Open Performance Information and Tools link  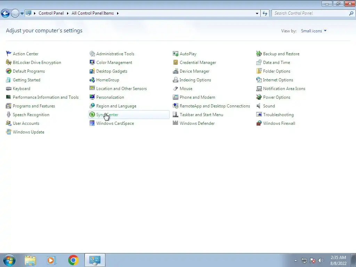point(46,97)
